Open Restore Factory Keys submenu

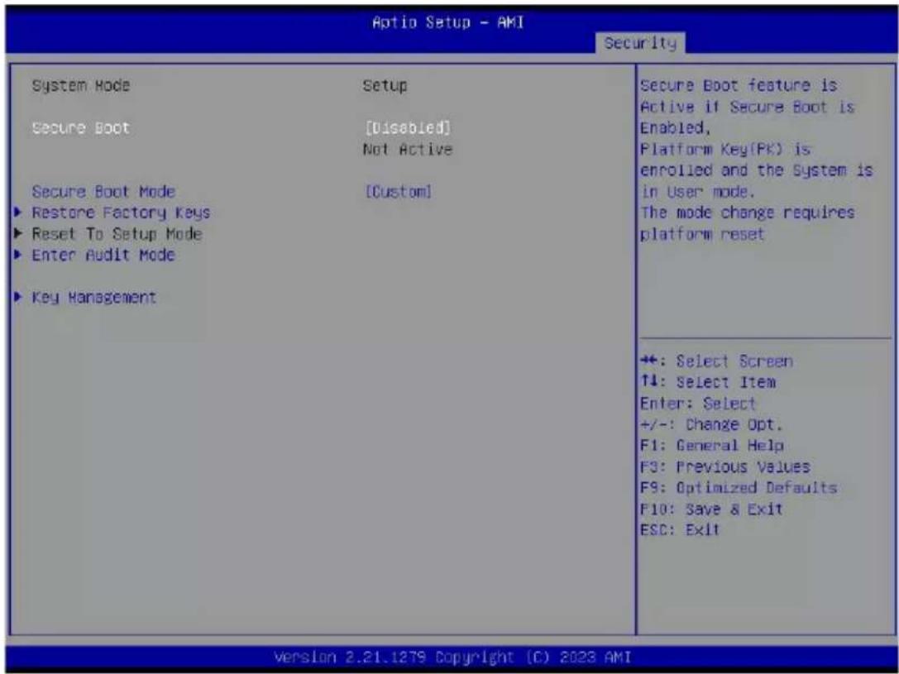pyautogui.click(x=121, y=213)
